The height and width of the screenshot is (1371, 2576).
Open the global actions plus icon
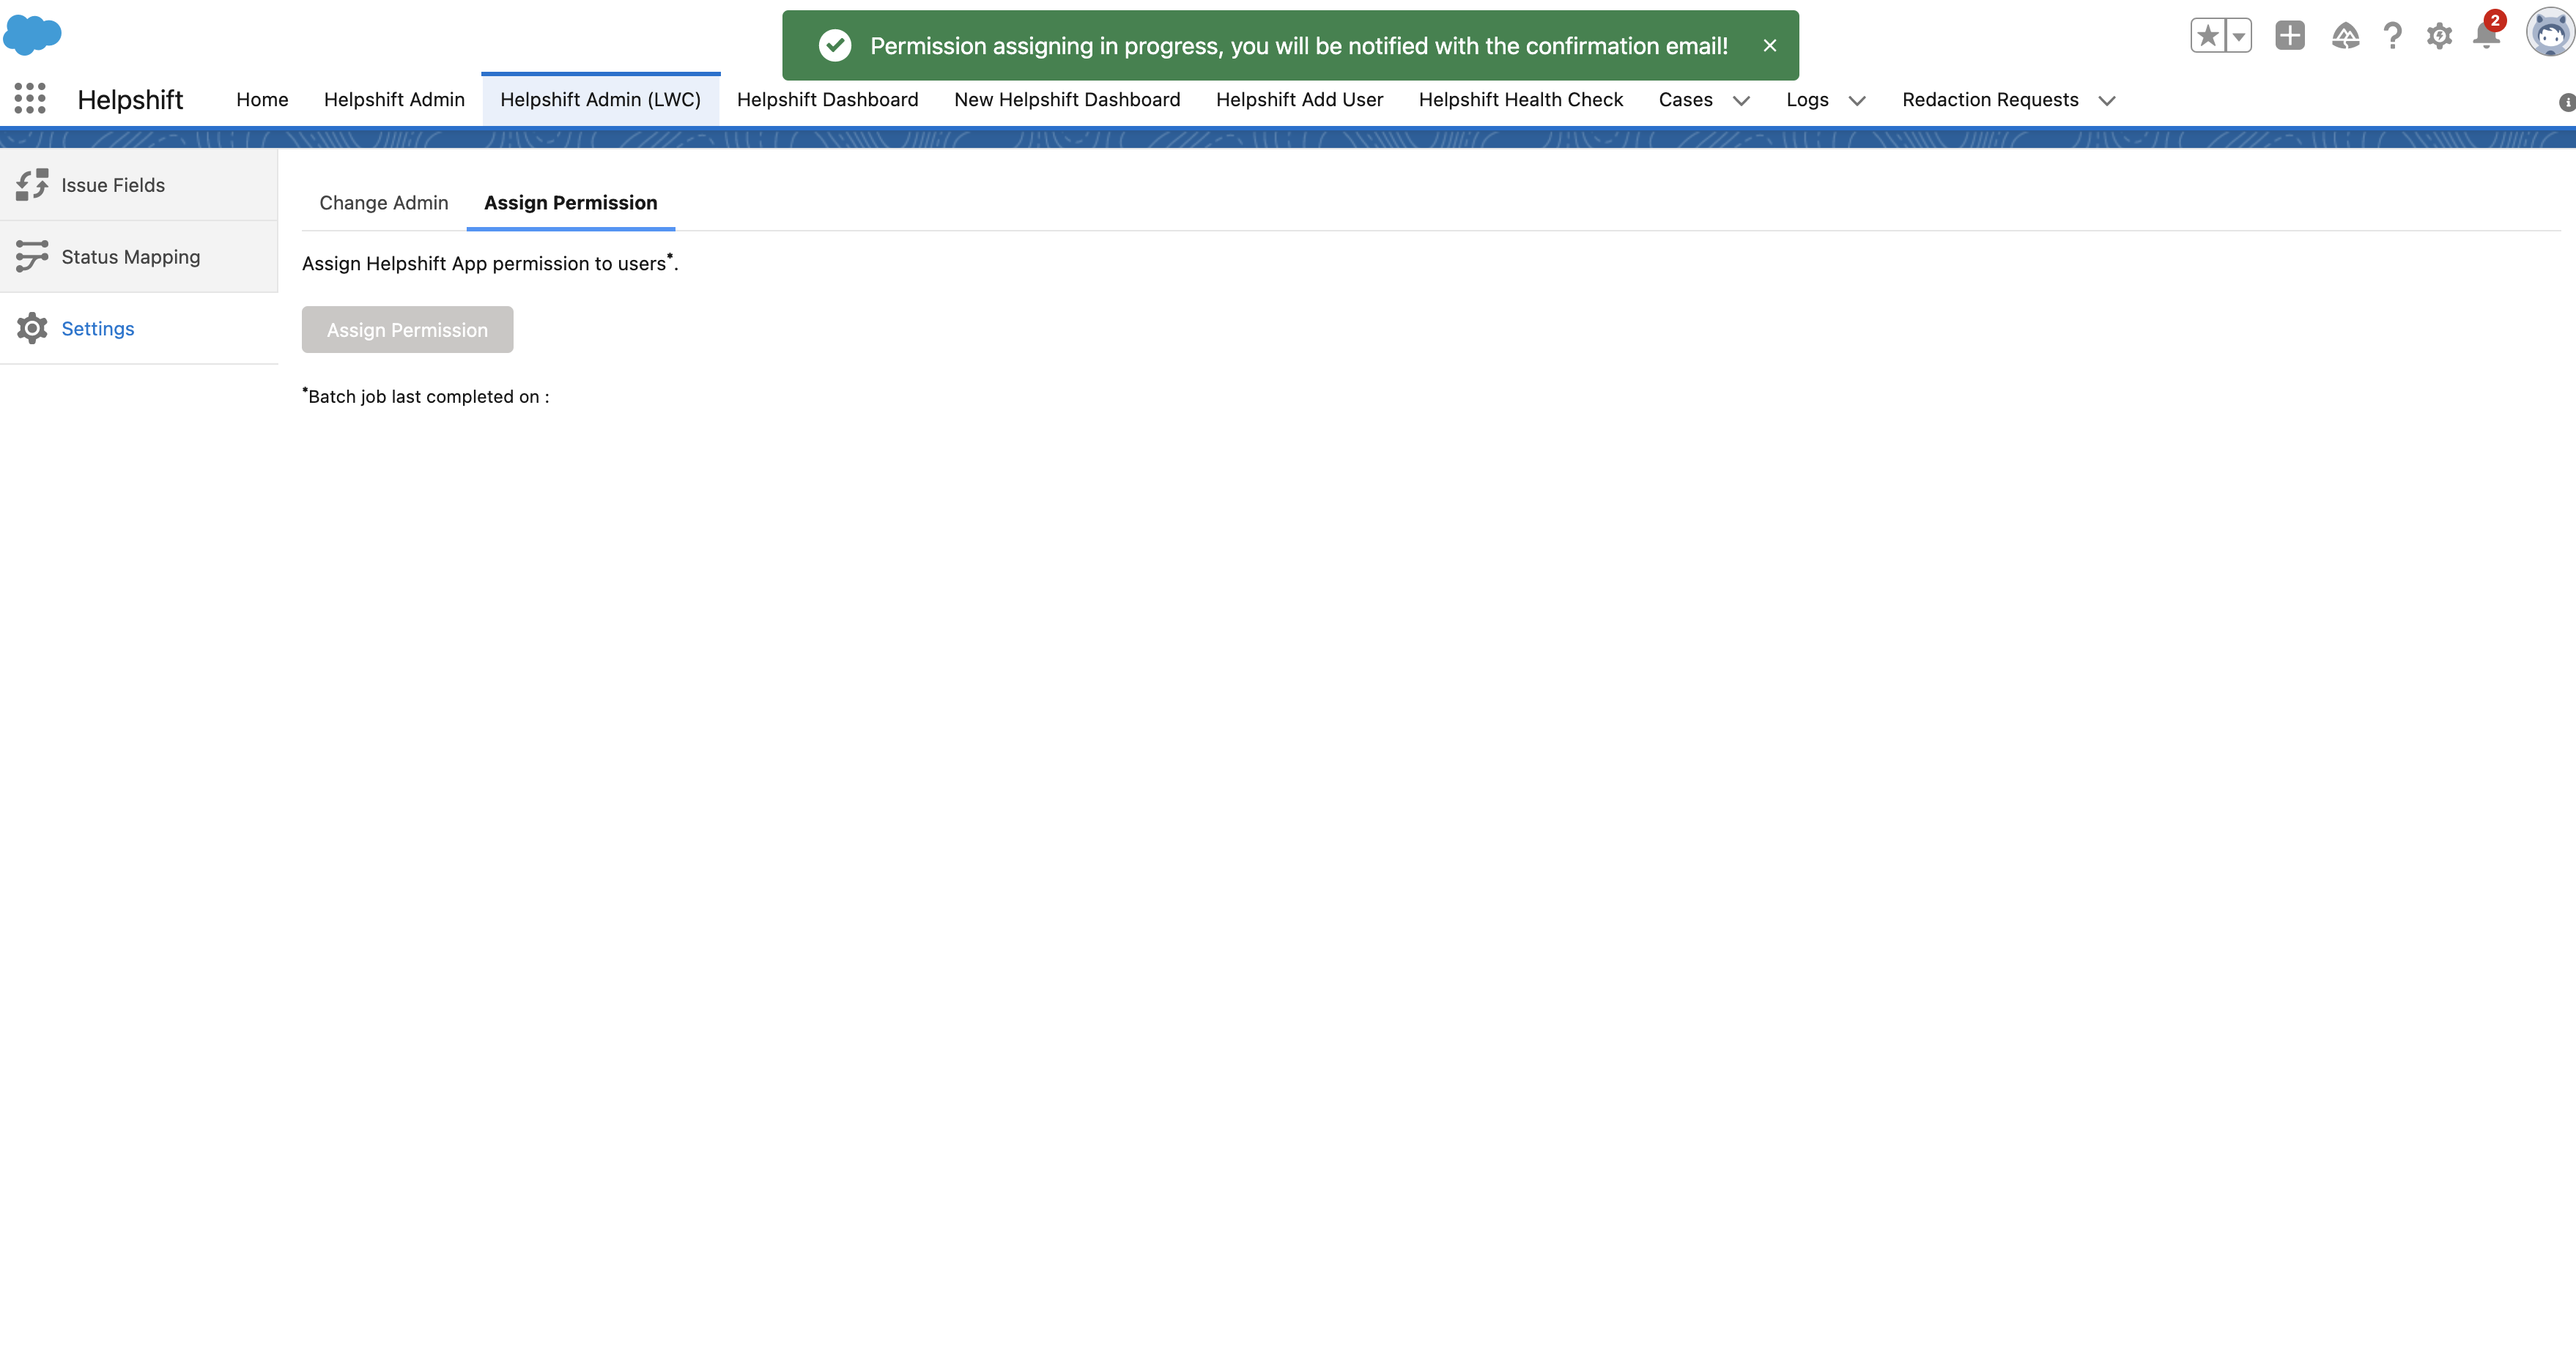(2289, 36)
